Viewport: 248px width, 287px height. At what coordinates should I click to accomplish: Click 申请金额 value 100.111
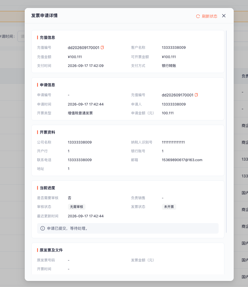click(168, 113)
